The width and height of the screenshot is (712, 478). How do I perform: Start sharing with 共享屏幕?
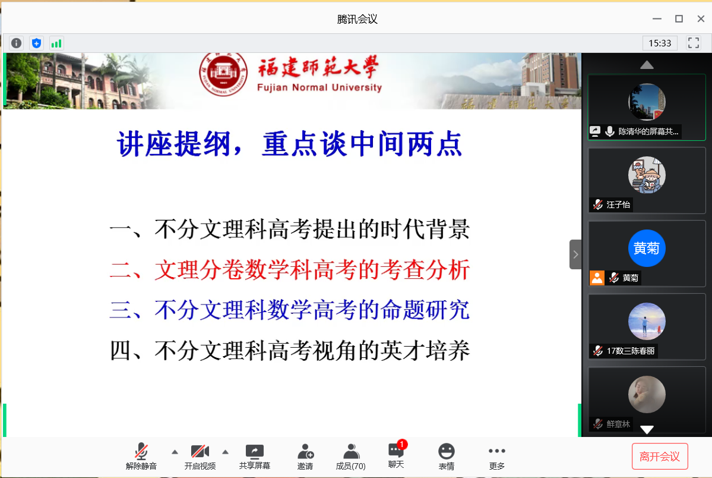click(x=255, y=457)
